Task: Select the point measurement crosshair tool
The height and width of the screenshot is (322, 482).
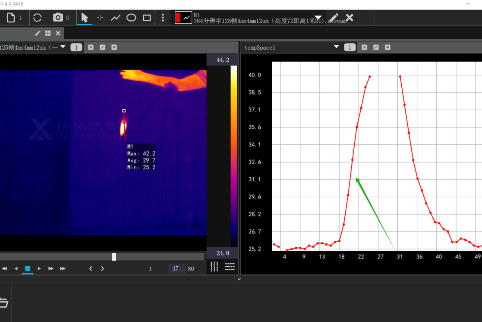Action: pyautogui.click(x=100, y=18)
